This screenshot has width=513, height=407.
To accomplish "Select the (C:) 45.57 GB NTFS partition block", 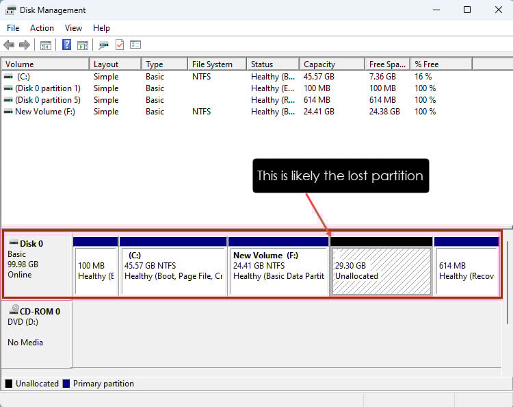I will coord(173,271).
